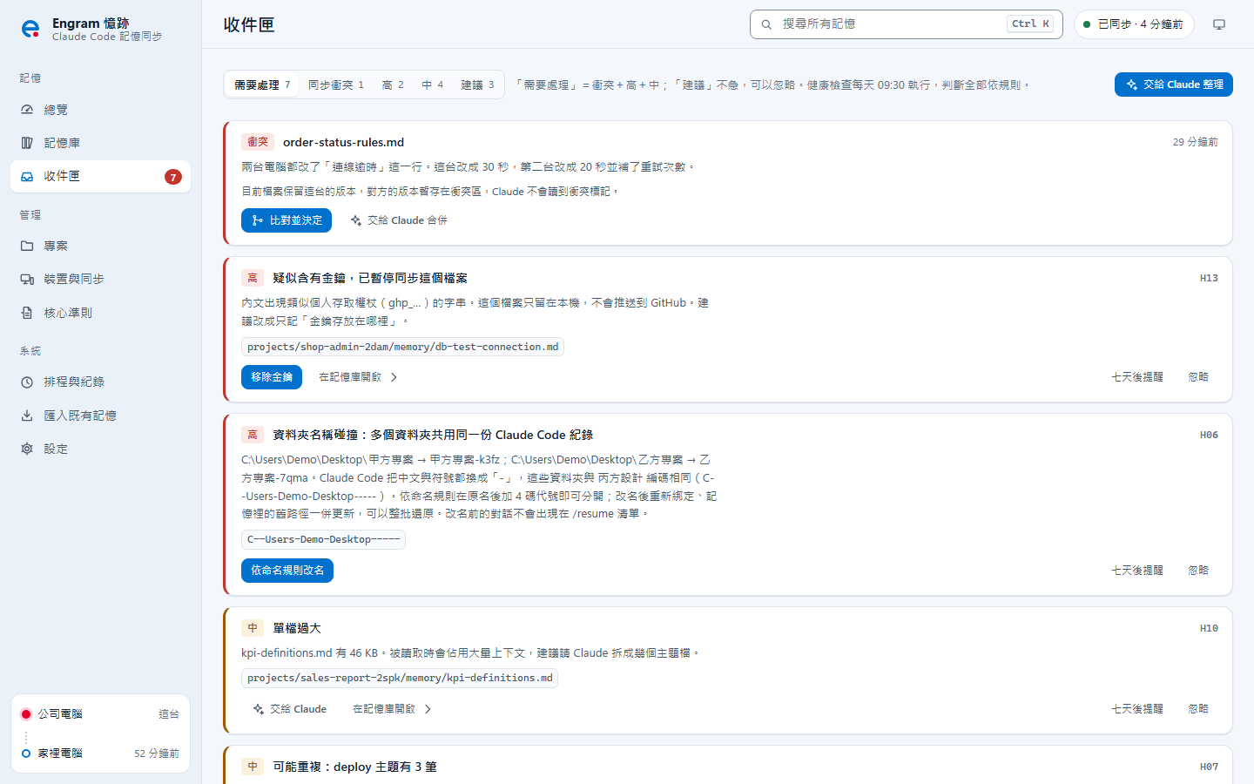Click 七天後提醒 on the H06 card
1254x784 pixels.
(1137, 571)
